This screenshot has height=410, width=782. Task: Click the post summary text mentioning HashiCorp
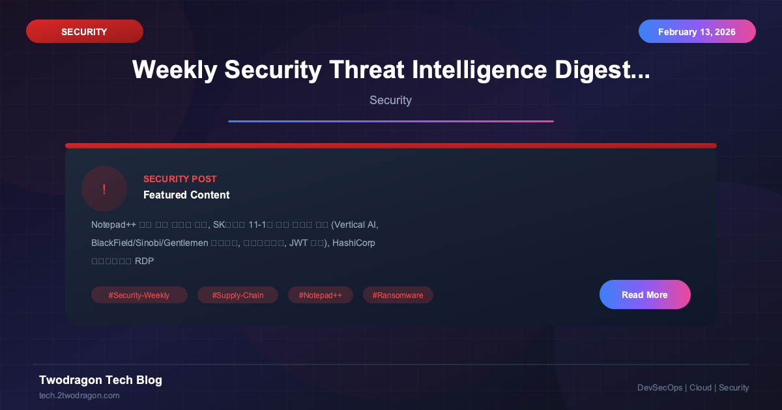(235, 243)
